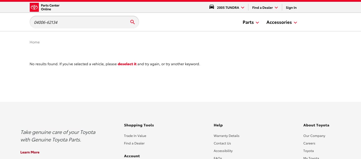361x159 pixels.
Task: Open Trade In Value footer link
Action: pyautogui.click(x=135, y=136)
